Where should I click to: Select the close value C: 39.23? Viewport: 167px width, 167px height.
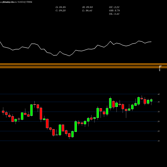tap(60, 11)
